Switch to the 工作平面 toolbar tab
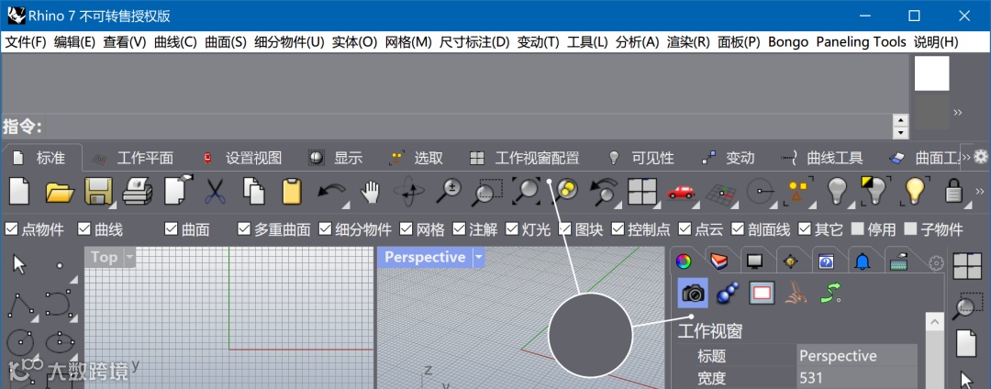 point(133,158)
